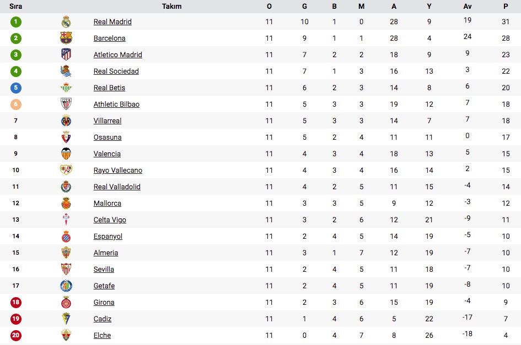The height and width of the screenshot is (345, 521).
Task: Open the Real Sociedad team link
Action: pyautogui.click(x=116, y=72)
